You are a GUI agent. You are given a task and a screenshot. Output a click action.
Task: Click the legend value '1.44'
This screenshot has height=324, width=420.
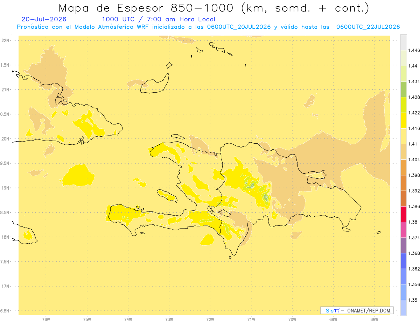pyautogui.click(x=413, y=66)
